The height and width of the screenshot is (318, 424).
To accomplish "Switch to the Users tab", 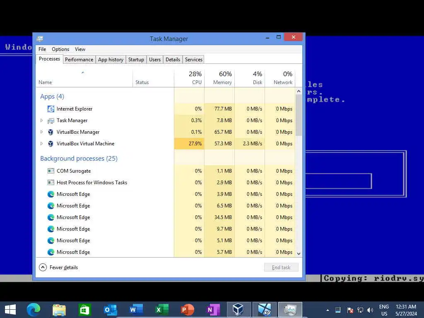I will (155, 60).
